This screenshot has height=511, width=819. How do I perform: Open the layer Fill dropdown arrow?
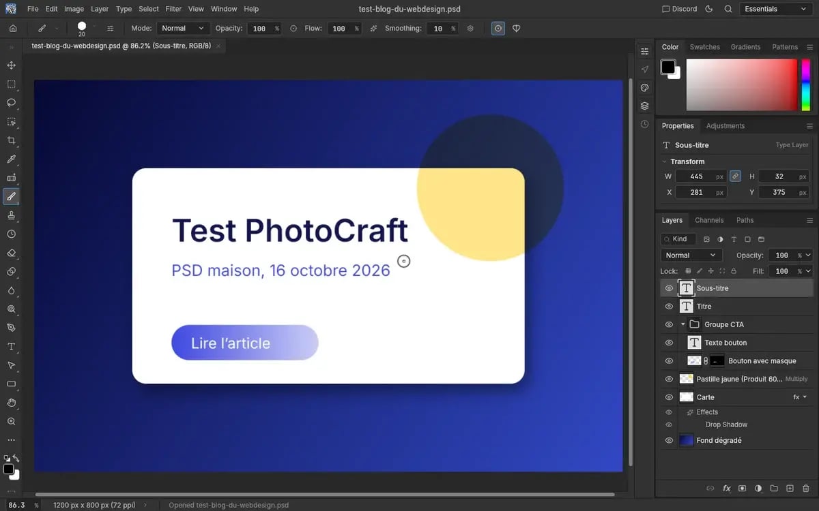808,271
